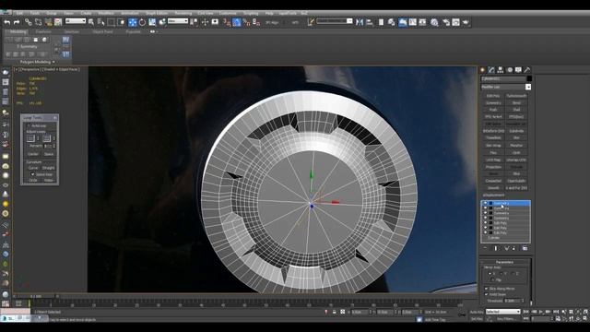This screenshot has height=332, width=590.
Task: Switch to the Freeform ribbon tab
Action: [43, 32]
